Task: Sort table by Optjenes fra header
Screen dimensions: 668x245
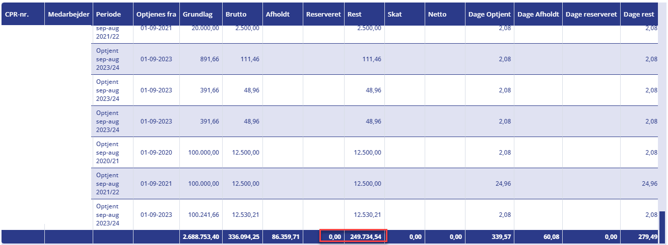Action: pos(156,15)
